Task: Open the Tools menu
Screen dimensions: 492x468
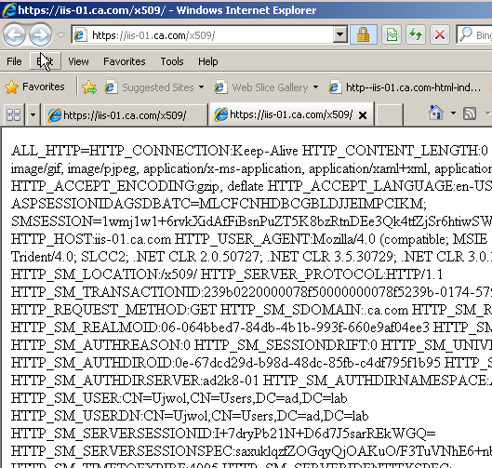Action: (x=172, y=61)
